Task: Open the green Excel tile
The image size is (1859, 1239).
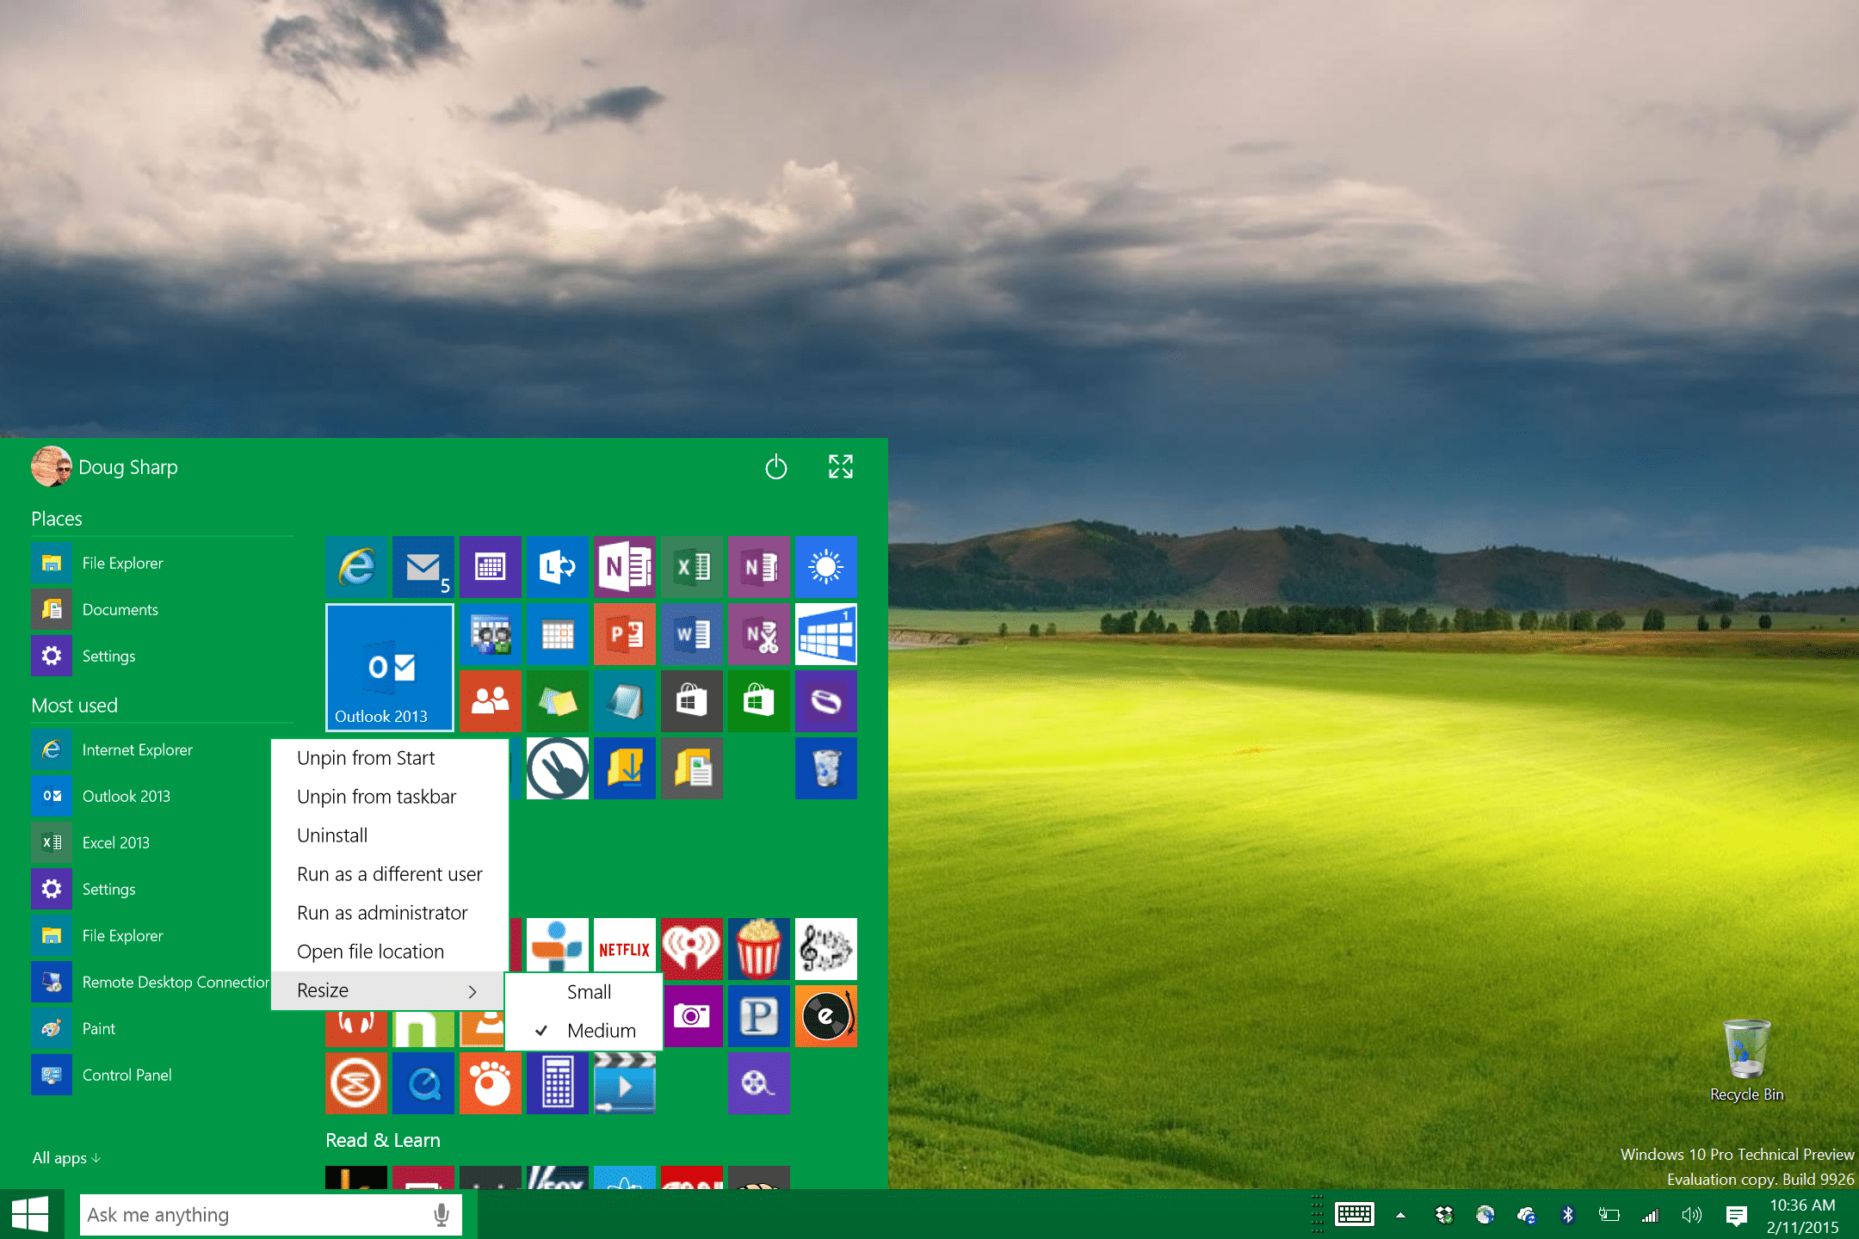Action: click(692, 567)
